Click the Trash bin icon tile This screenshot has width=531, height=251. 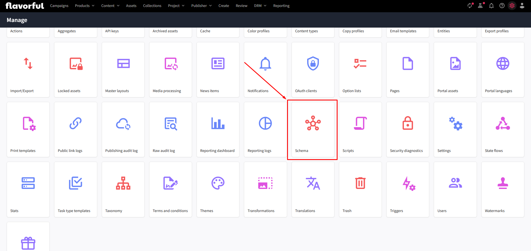pyautogui.click(x=360, y=183)
